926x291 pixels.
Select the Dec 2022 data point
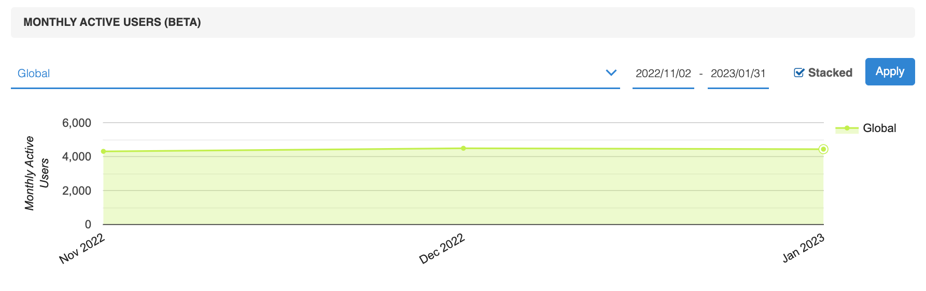(x=464, y=149)
